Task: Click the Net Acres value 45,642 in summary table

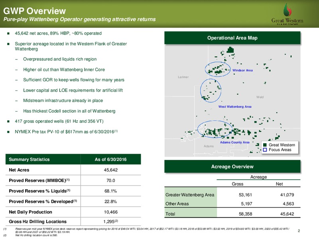Action: coord(111,170)
